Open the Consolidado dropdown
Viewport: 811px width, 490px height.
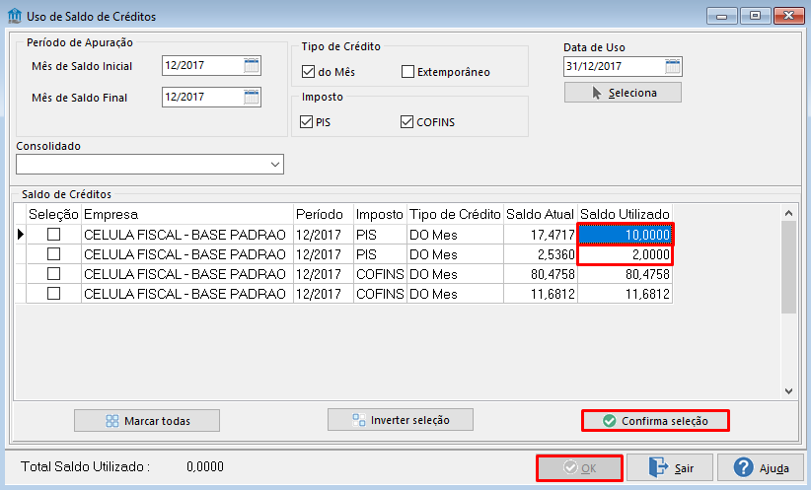275,165
